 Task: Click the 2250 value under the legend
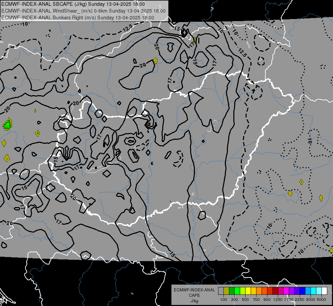[x=300, y=300]
